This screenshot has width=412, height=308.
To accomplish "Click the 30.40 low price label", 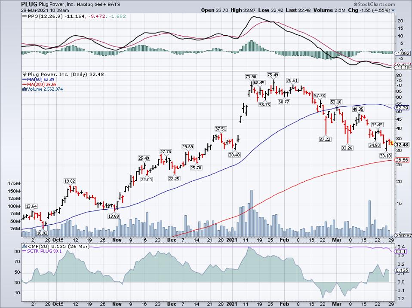I will 234,155.
